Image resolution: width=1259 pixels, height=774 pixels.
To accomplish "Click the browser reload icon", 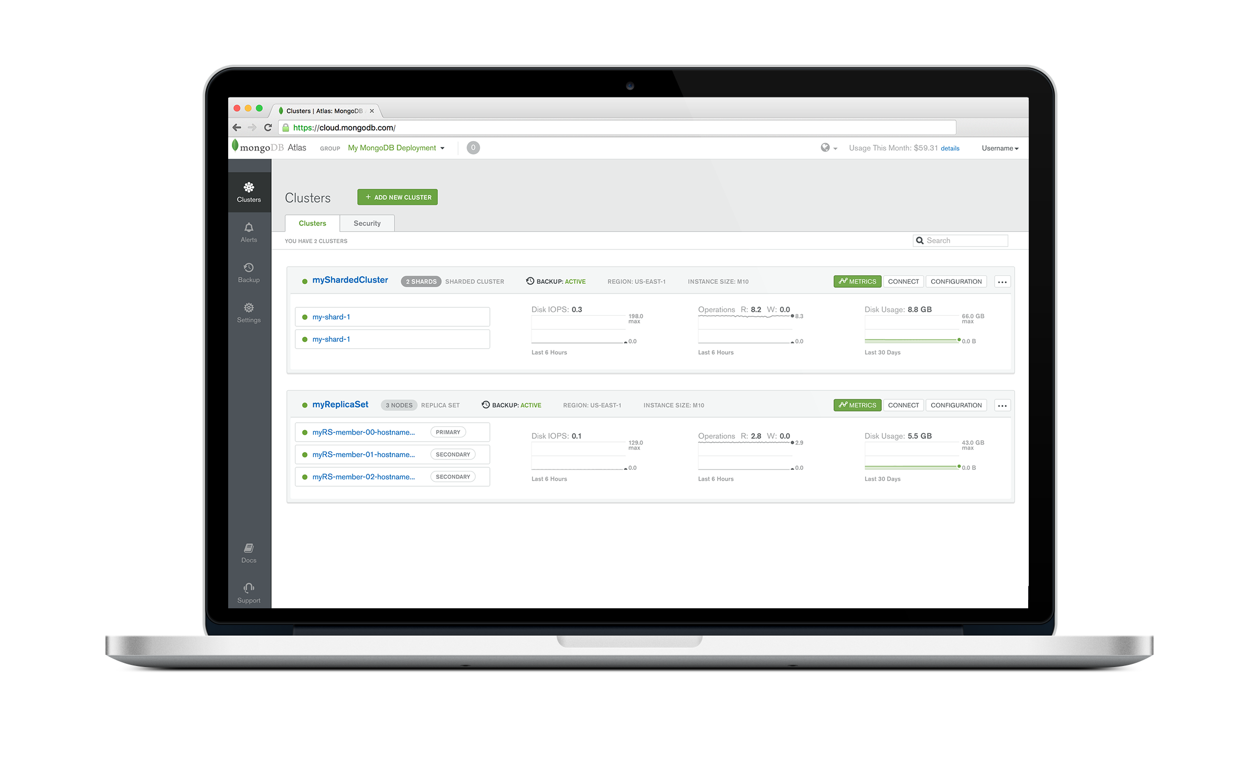I will [x=268, y=127].
